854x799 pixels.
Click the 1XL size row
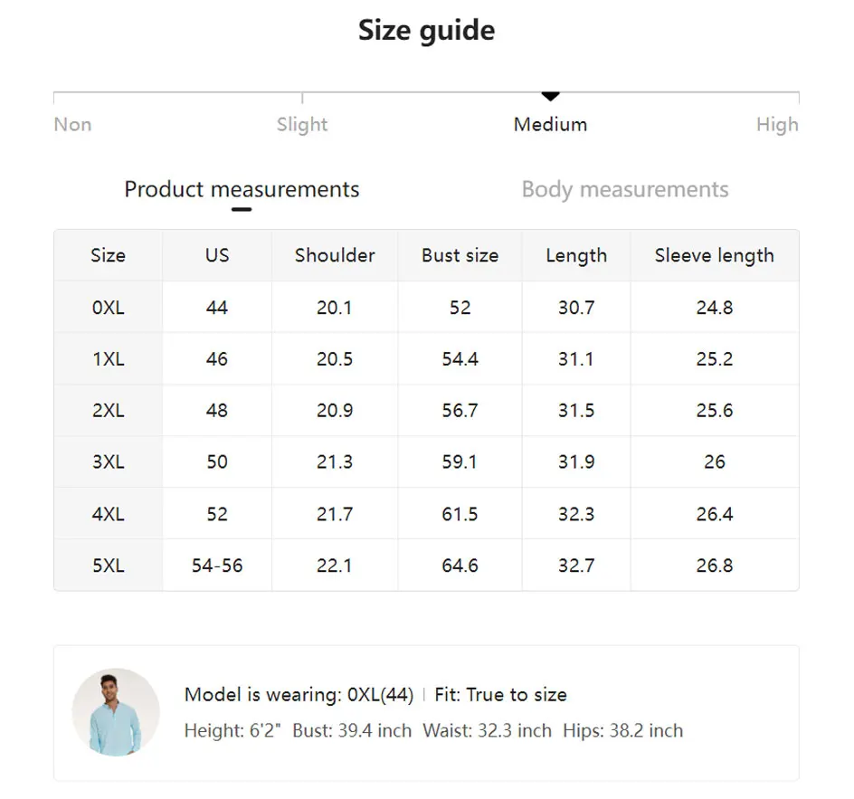point(426,359)
